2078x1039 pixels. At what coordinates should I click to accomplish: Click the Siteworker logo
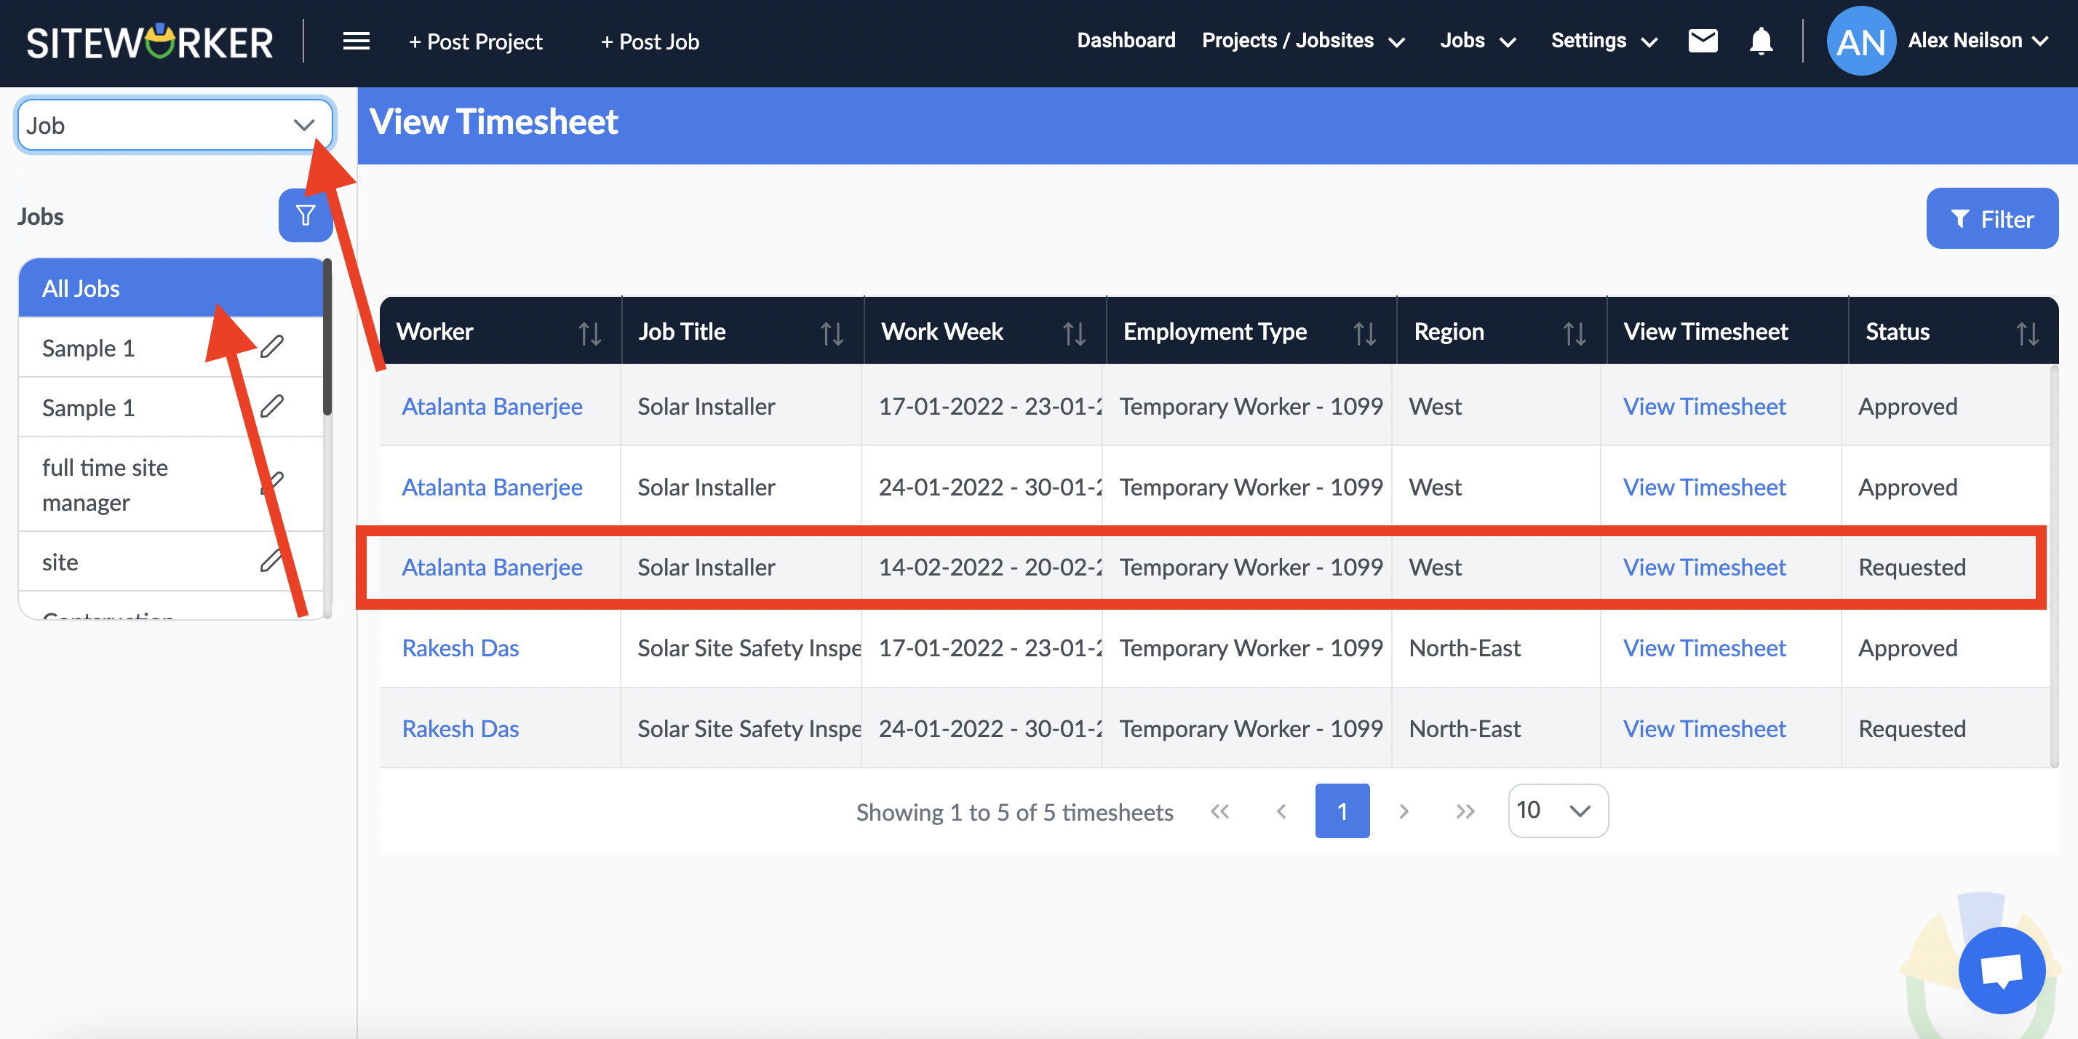[150, 42]
